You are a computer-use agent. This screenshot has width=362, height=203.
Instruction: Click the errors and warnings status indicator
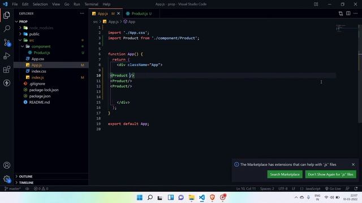[41, 188]
